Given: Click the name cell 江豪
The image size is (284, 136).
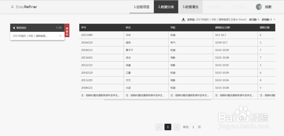Looking at the screenshot, I should [x=146, y=73].
